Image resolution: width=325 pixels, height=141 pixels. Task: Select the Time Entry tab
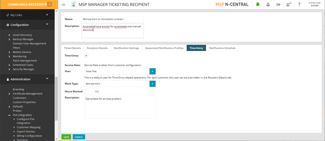(x=196, y=48)
